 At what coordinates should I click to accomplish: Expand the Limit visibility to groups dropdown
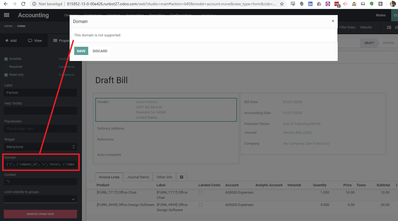40,199
